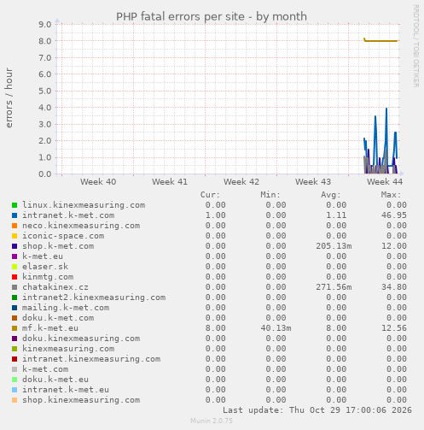Click the Avg: column header

331,195
